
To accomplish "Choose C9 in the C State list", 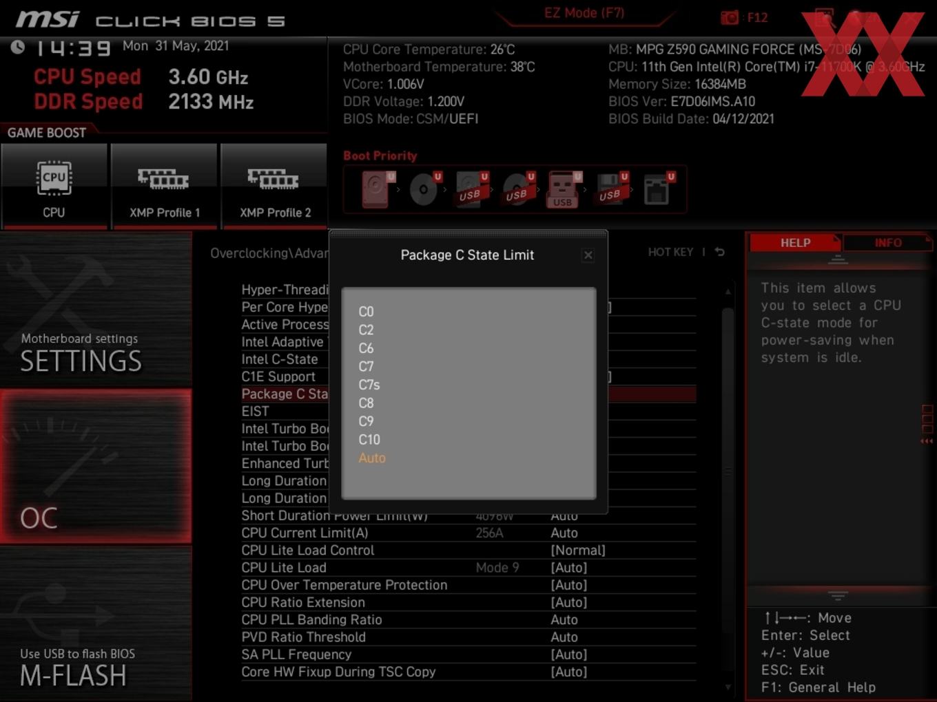I will pyautogui.click(x=366, y=421).
